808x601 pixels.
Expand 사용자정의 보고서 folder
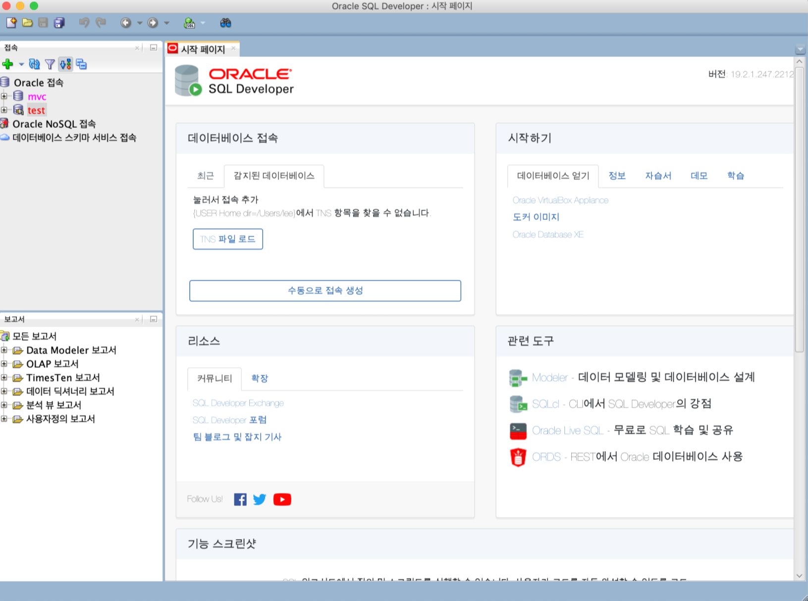coord(4,419)
